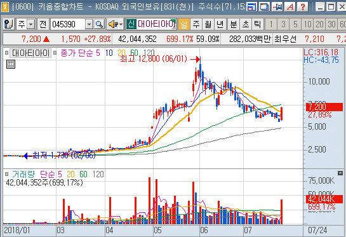This screenshot has height=237, width=346.
Task: Click interval button 30
Action: (x=331, y=24)
